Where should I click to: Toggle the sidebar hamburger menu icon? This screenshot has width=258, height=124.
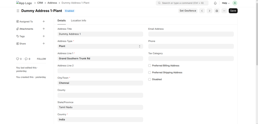18,11
